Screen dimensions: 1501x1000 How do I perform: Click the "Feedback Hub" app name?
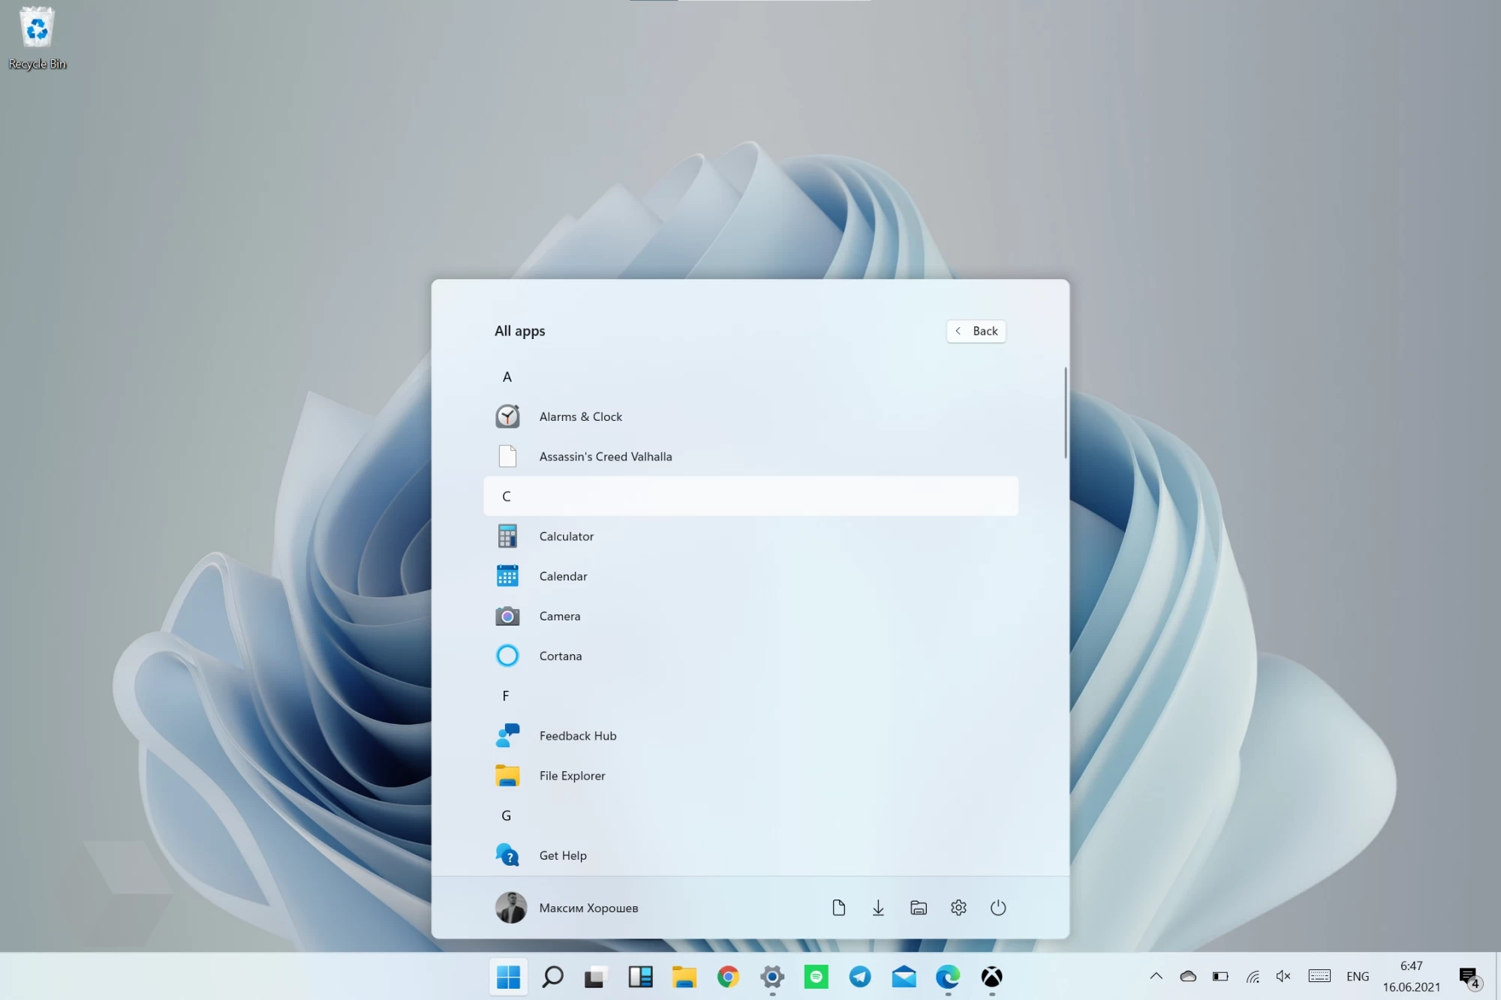coord(578,736)
